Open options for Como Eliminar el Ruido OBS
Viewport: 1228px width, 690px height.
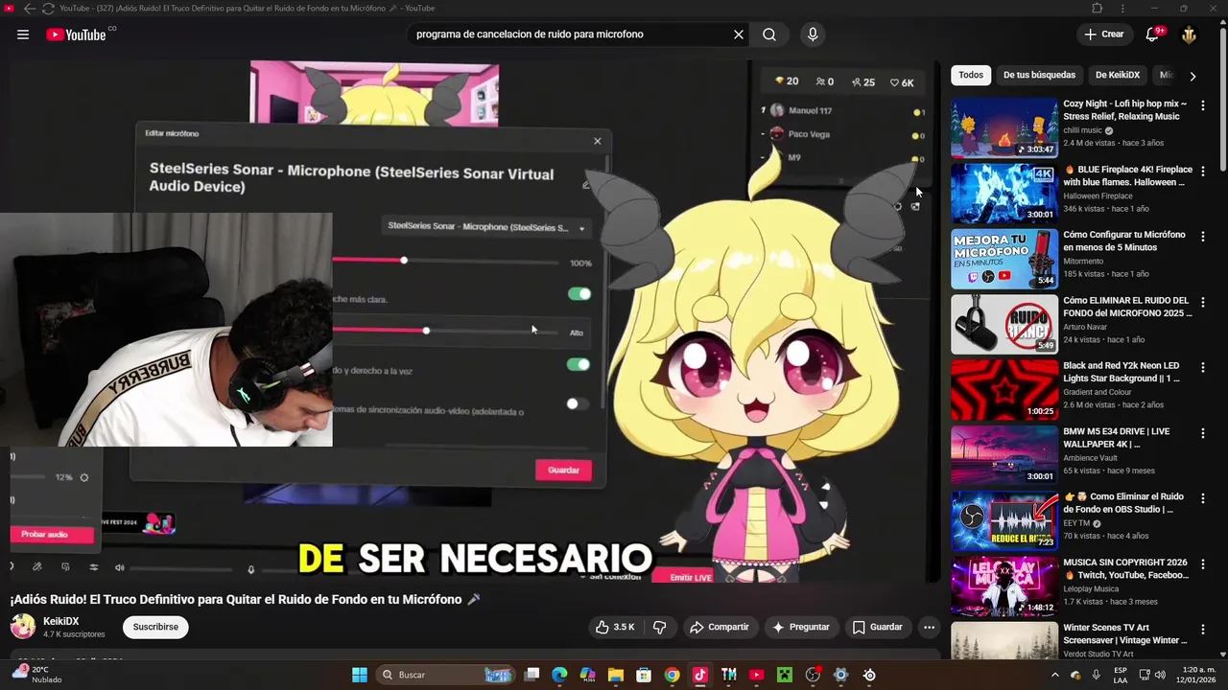point(1203,498)
